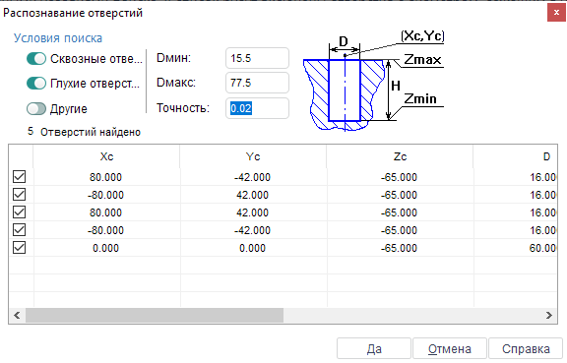Click the D column header

point(515,156)
